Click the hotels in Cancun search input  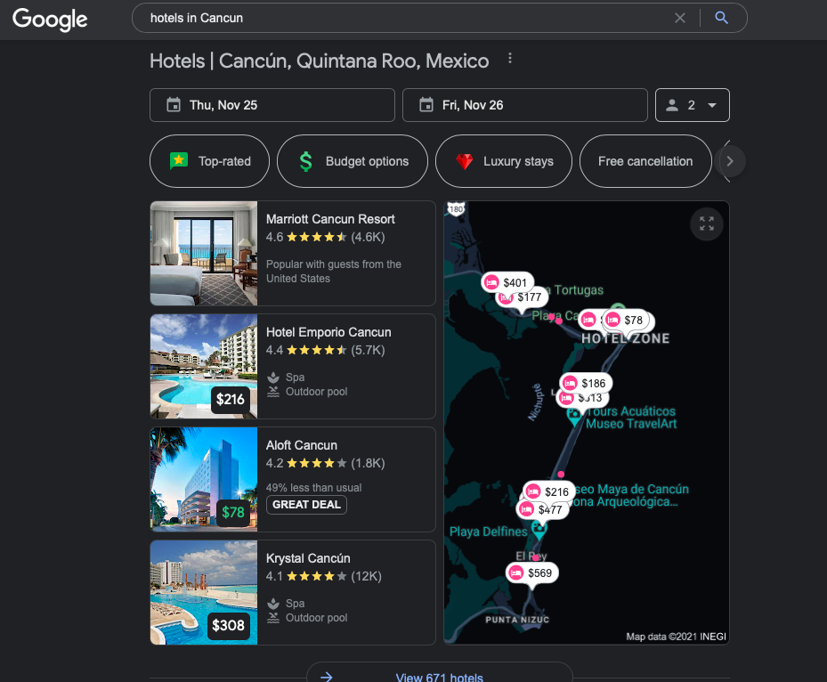(406, 18)
